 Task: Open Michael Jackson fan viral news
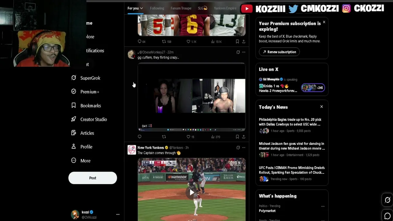click(x=292, y=149)
